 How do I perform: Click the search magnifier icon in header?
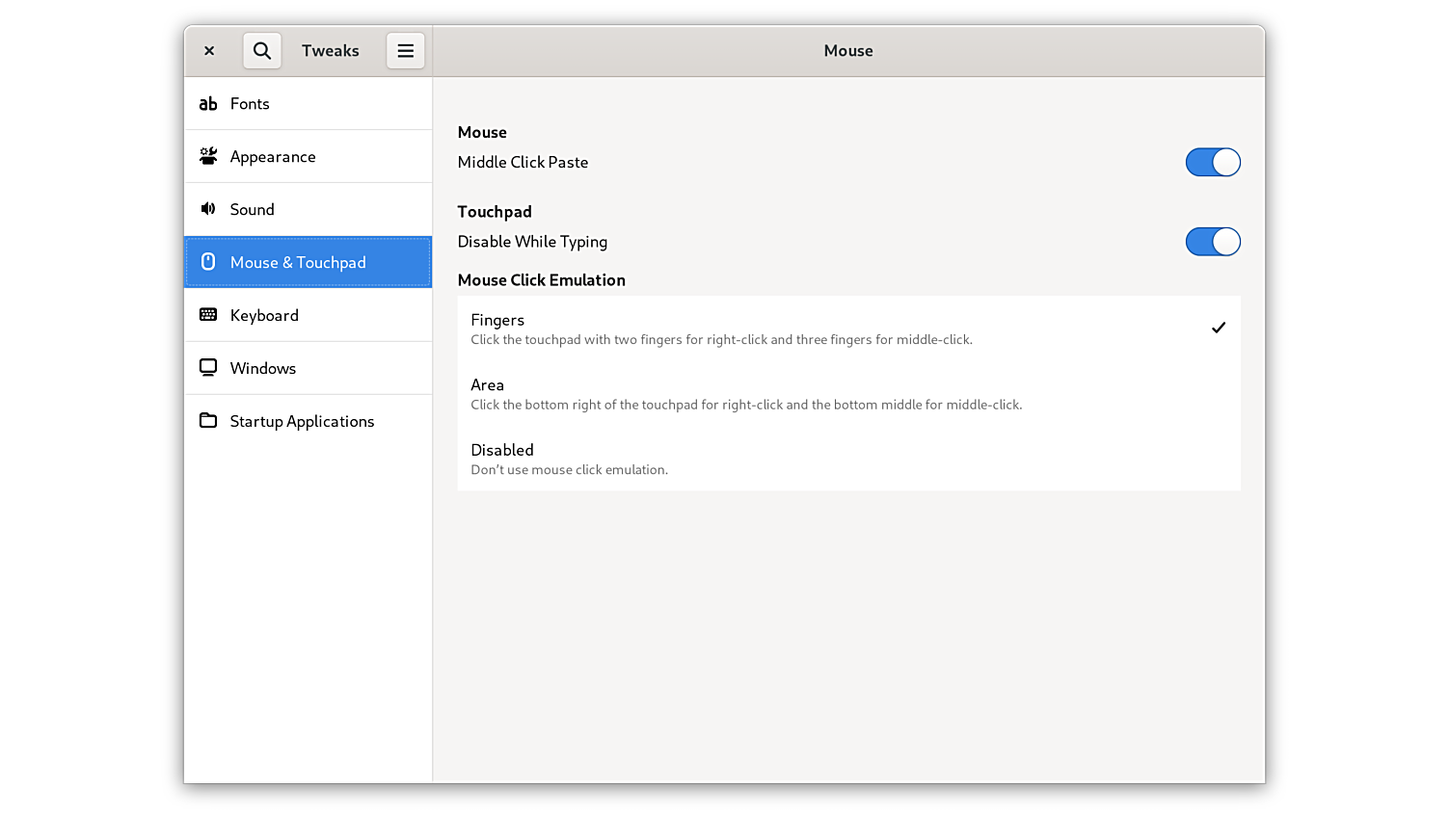point(262,51)
